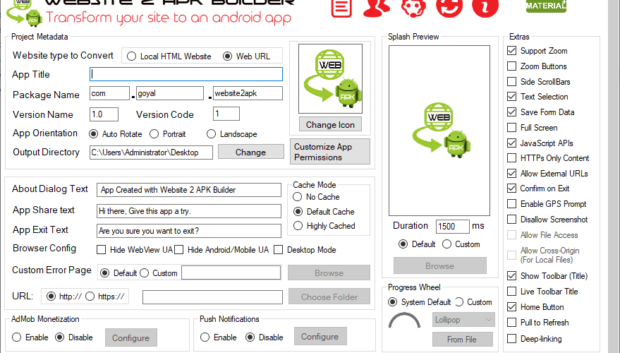This screenshot has height=353, width=620.
Task: Enable the Full Screen checkbox
Action: pos(511,127)
